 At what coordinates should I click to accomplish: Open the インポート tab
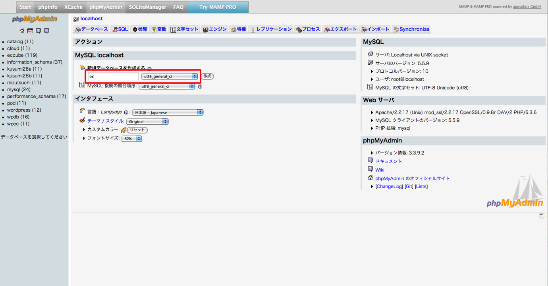375,29
